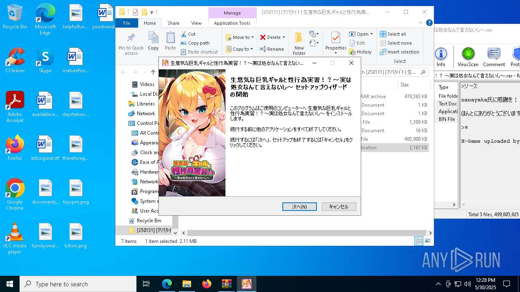Launch Firefox from the desktop
520x292 pixels.
pyautogui.click(x=15, y=148)
